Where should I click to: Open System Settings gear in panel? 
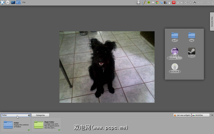click(8, 2)
